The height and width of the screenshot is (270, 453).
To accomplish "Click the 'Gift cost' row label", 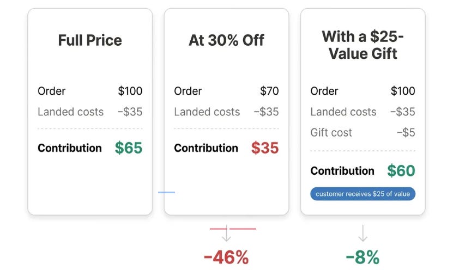I will pyautogui.click(x=331, y=133).
